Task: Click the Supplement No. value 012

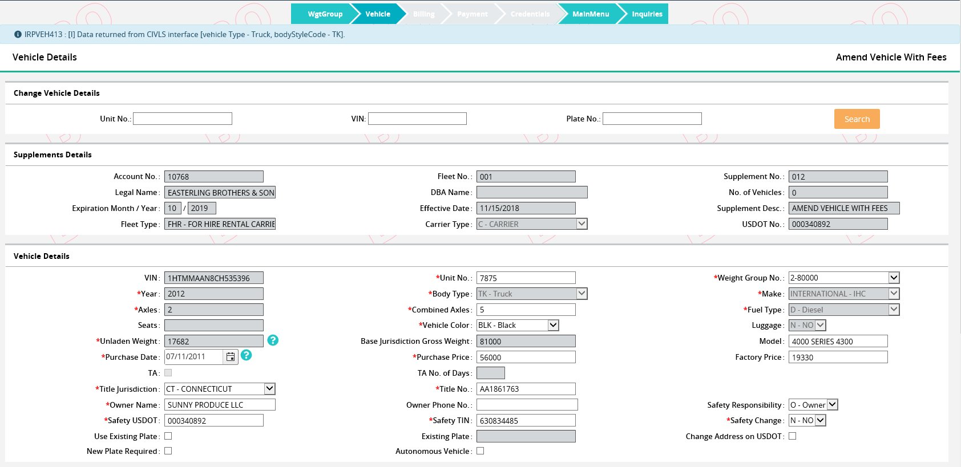Action: click(x=838, y=177)
